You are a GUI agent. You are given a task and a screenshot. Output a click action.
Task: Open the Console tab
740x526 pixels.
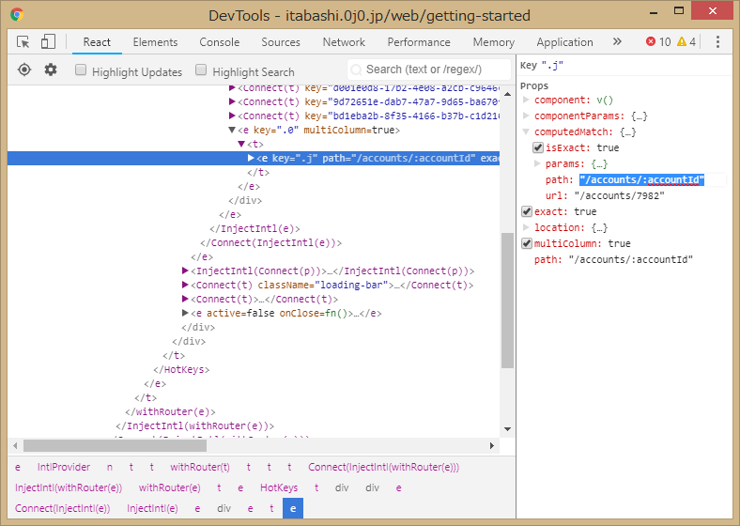pyautogui.click(x=219, y=42)
